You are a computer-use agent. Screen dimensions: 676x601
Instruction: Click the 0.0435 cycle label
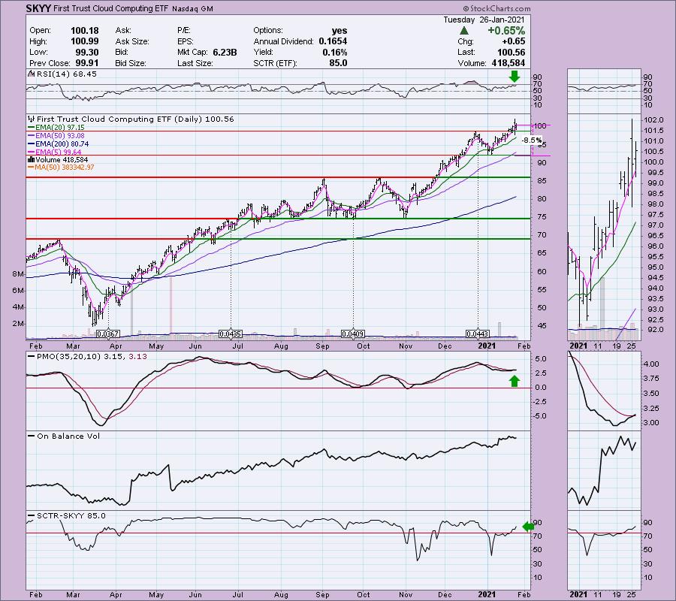(x=231, y=334)
